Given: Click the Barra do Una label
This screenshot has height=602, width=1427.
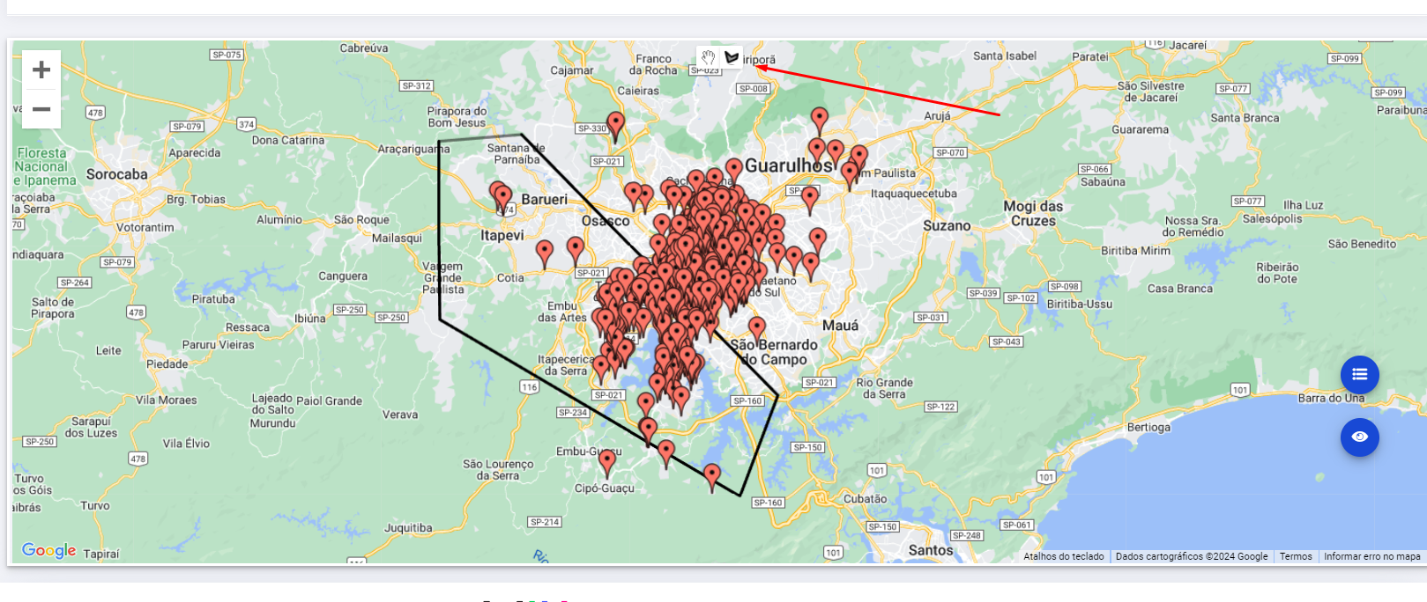Looking at the screenshot, I should click(x=1331, y=398).
